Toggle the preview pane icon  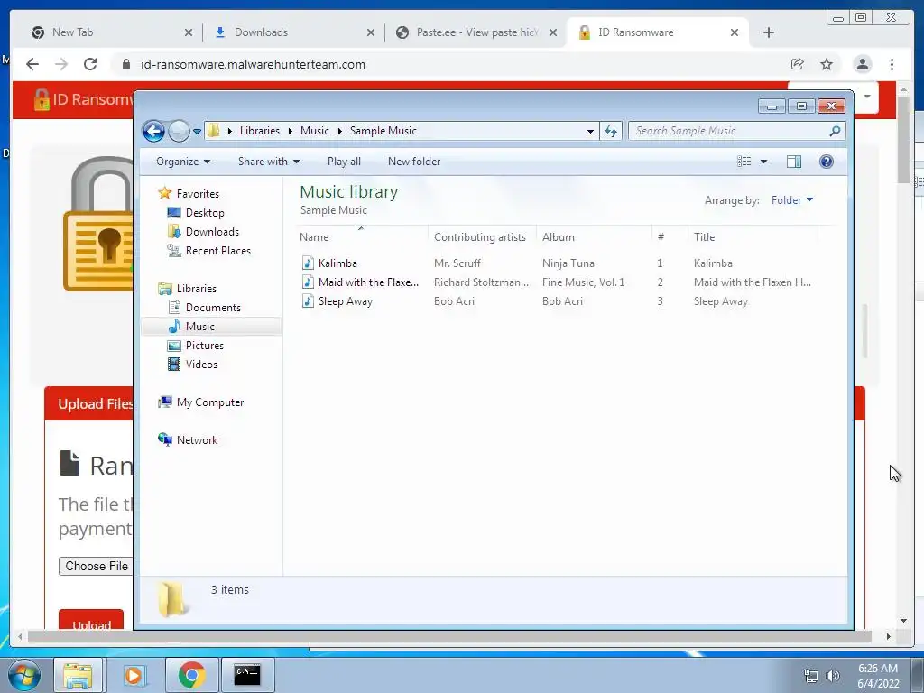click(x=794, y=162)
